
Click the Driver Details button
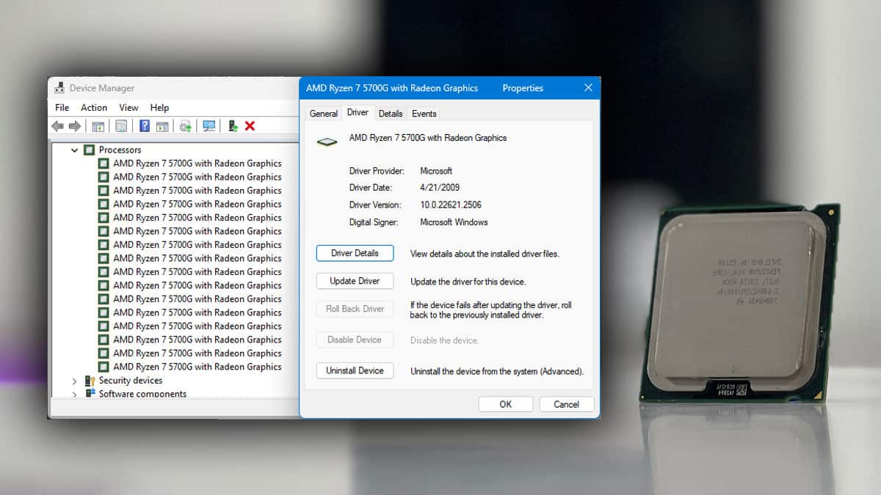point(355,253)
